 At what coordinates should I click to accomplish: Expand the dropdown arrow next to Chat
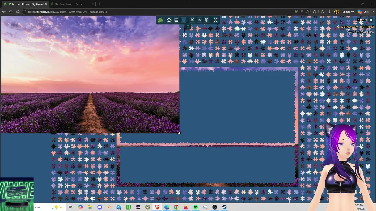tap(373, 12)
